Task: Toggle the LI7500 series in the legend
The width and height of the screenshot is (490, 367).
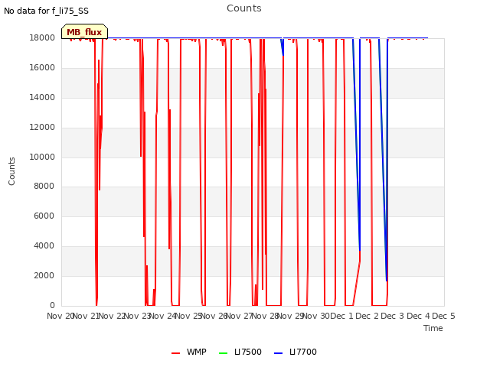Action: coord(240,352)
